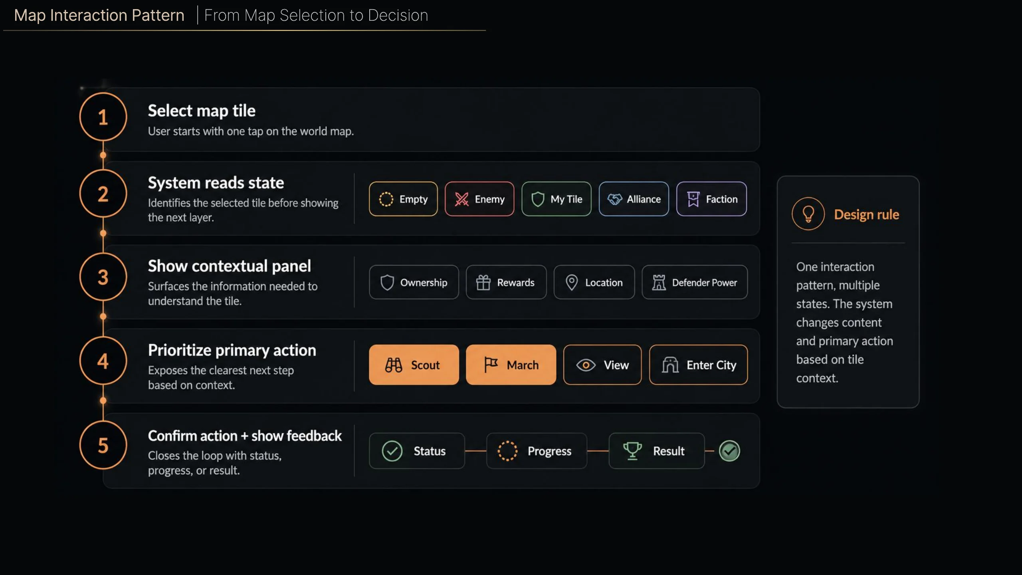Image resolution: width=1022 pixels, height=575 pixels.
Task: Select the My Tile state chip
Action: pos(556,199)
